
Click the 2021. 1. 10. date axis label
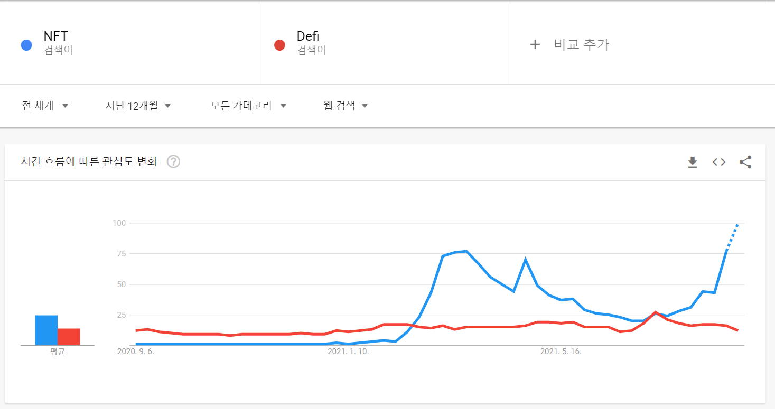click(348, 351)
